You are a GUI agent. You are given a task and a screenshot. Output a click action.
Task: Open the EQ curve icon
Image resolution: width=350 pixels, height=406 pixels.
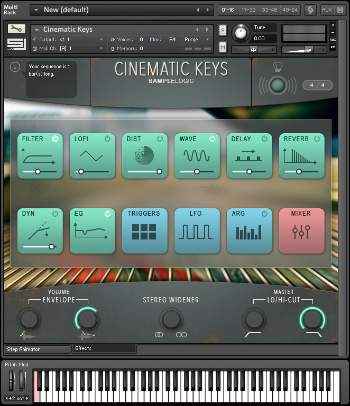[x=91, y=230]
